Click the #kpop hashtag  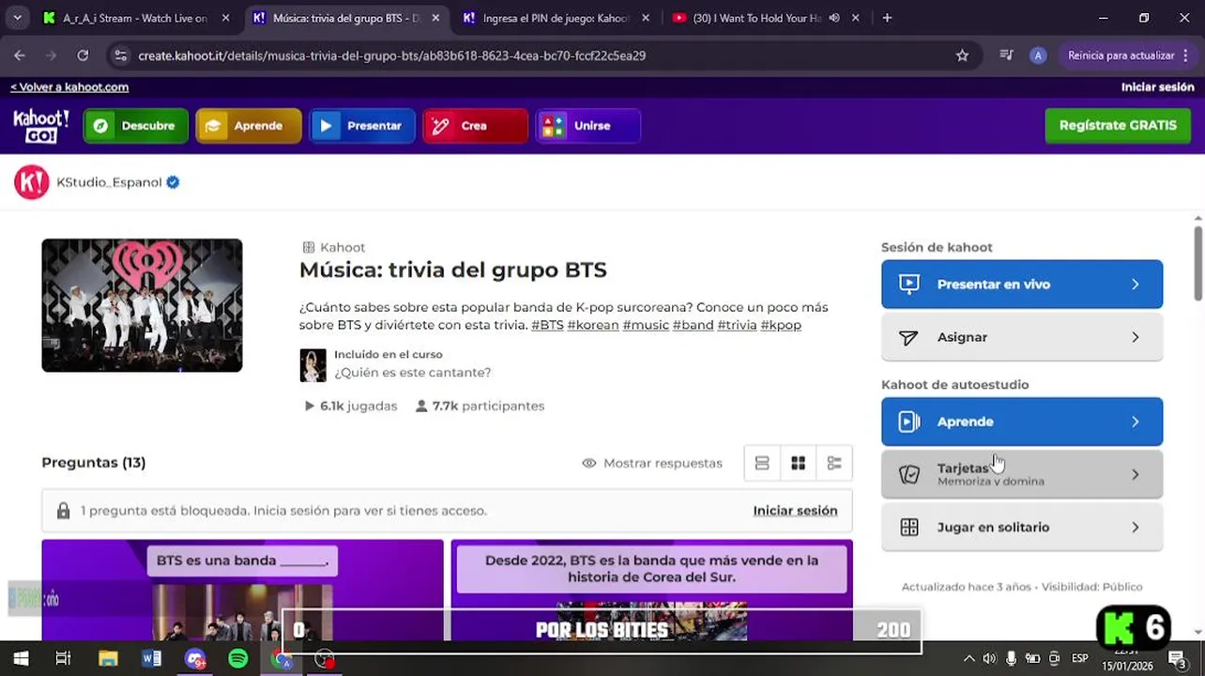781,325
